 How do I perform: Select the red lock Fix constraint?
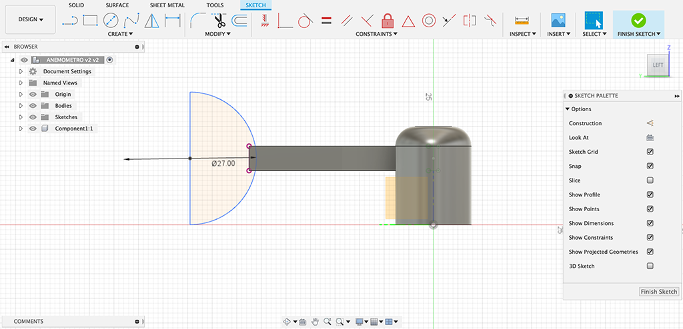(x=388, y=20)
